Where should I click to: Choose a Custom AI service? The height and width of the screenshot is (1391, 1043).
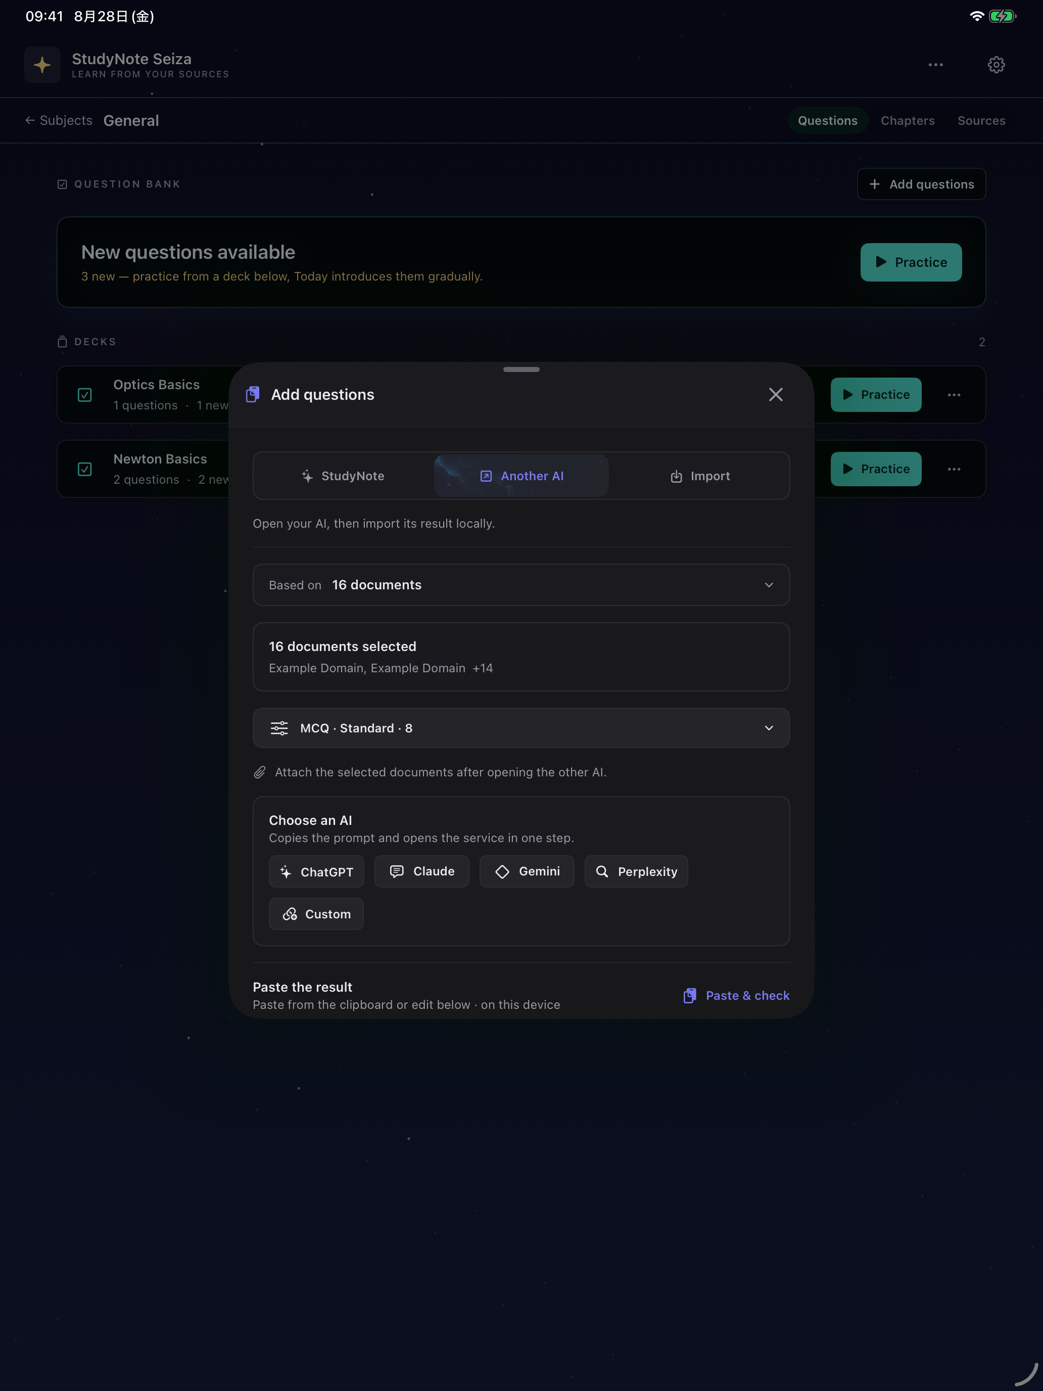tap(316, 914)
